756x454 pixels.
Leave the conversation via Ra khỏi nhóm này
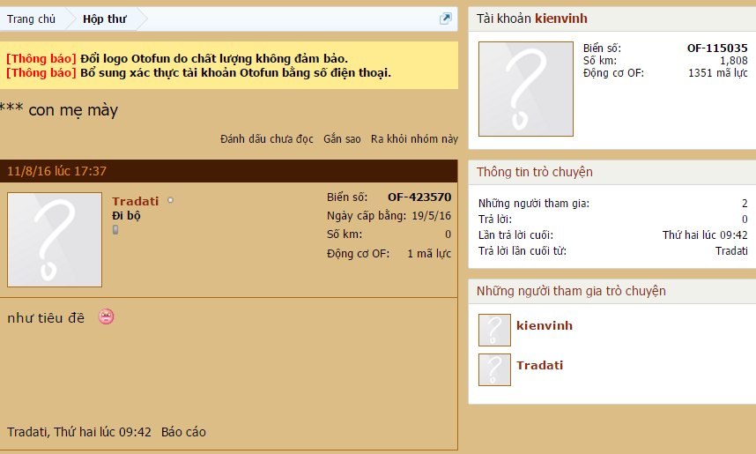pos(414,139)
